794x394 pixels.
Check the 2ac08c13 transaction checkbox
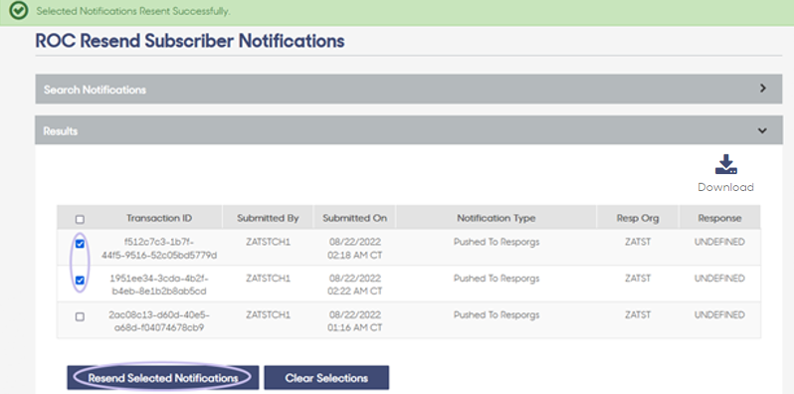[80, 316]
